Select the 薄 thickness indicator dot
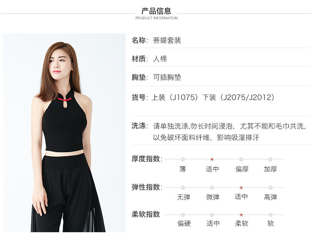The height and width of the screenshot is (244, 312). tap(182, 159)
